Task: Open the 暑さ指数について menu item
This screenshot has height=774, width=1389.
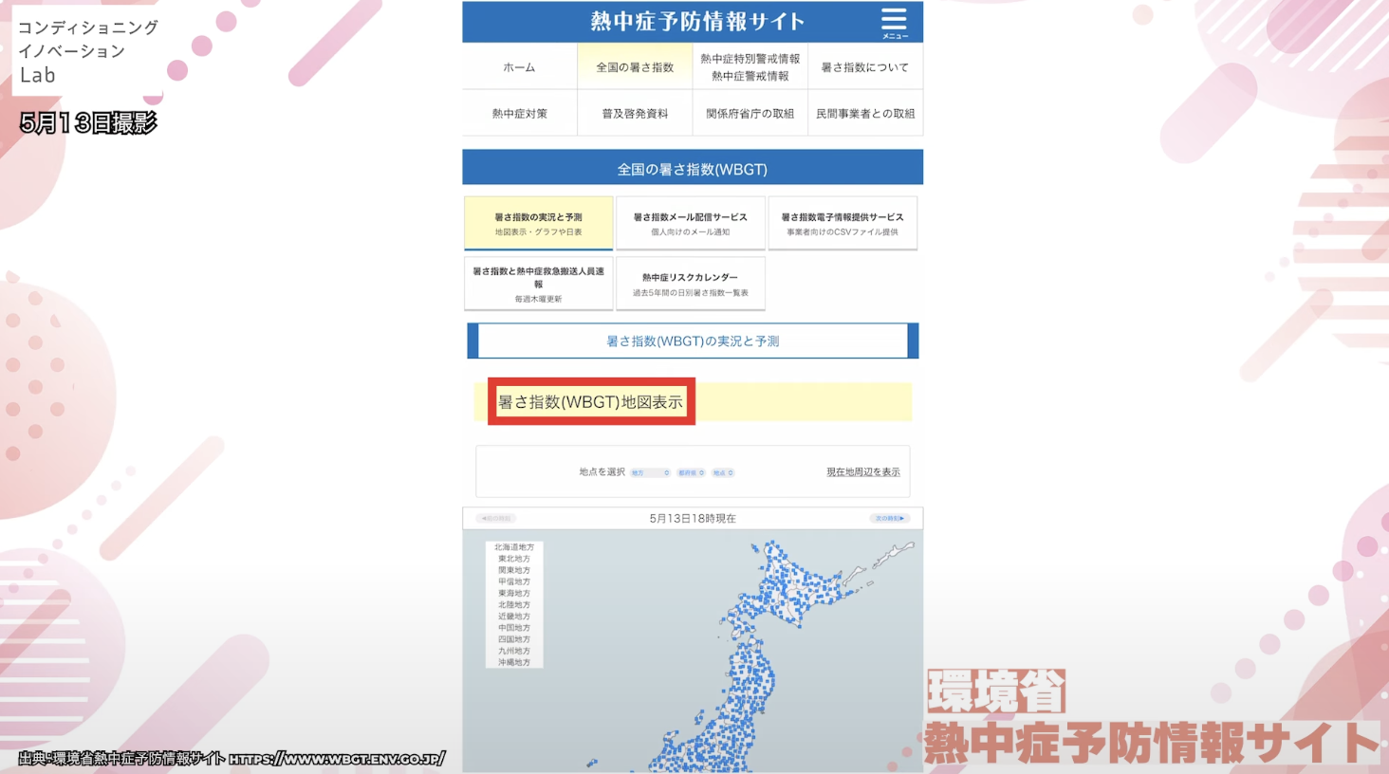Action: [x=864, y=67]
